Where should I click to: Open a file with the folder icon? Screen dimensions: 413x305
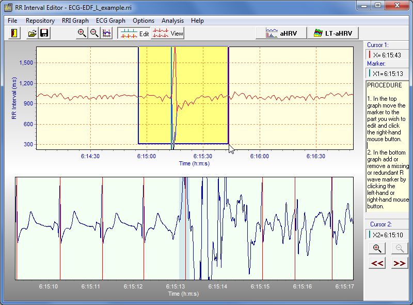(32, 33)
